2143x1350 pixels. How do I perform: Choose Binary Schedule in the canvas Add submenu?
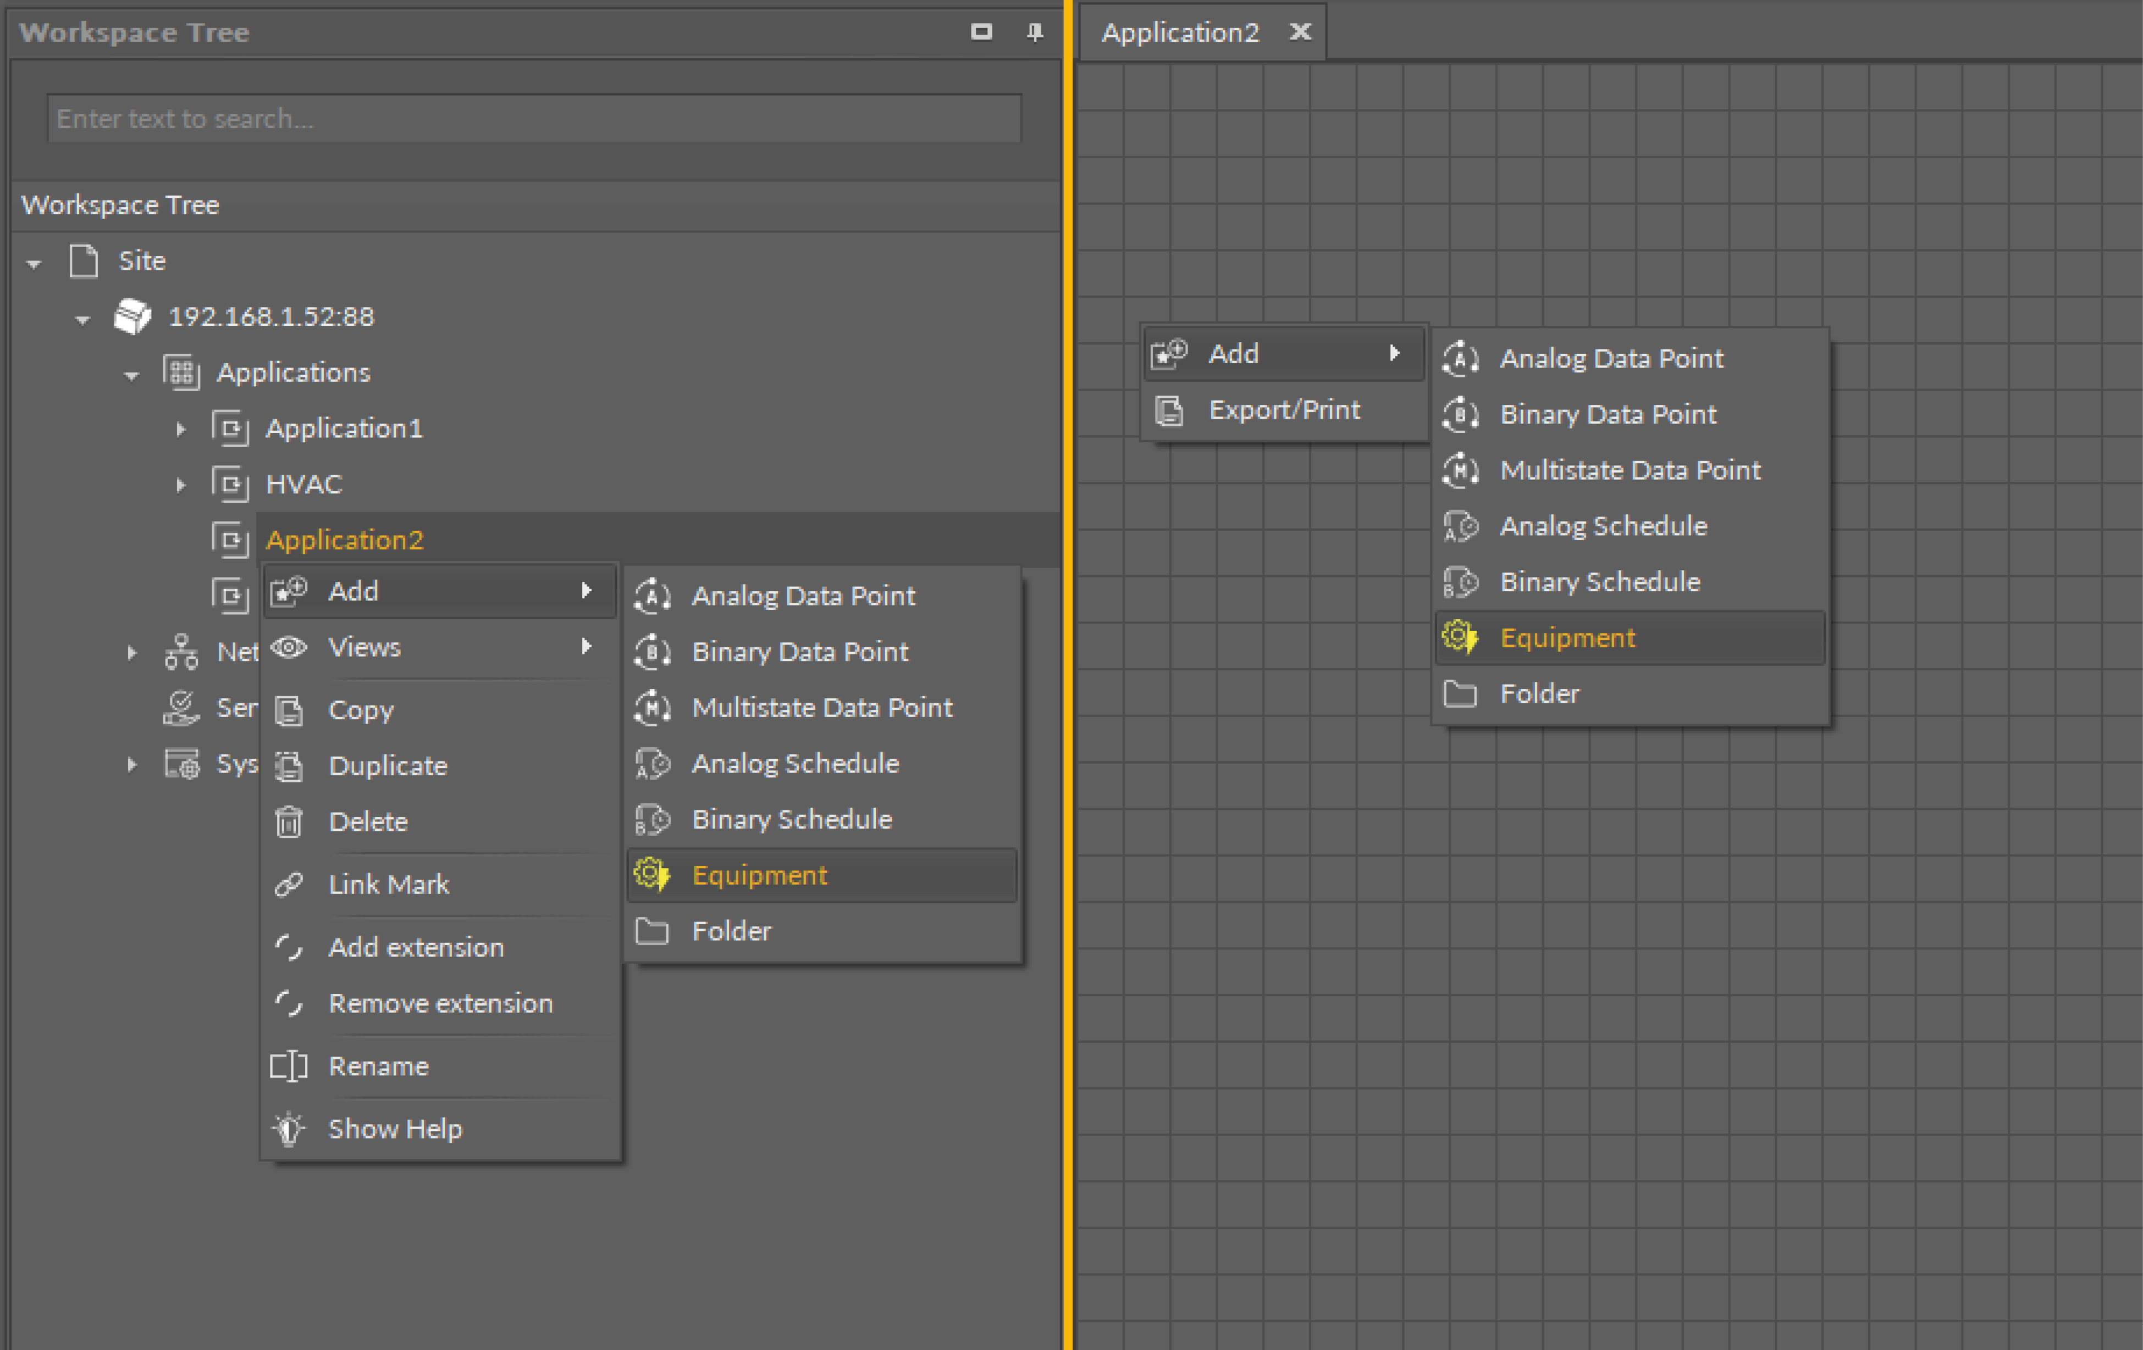point(1599,582)
